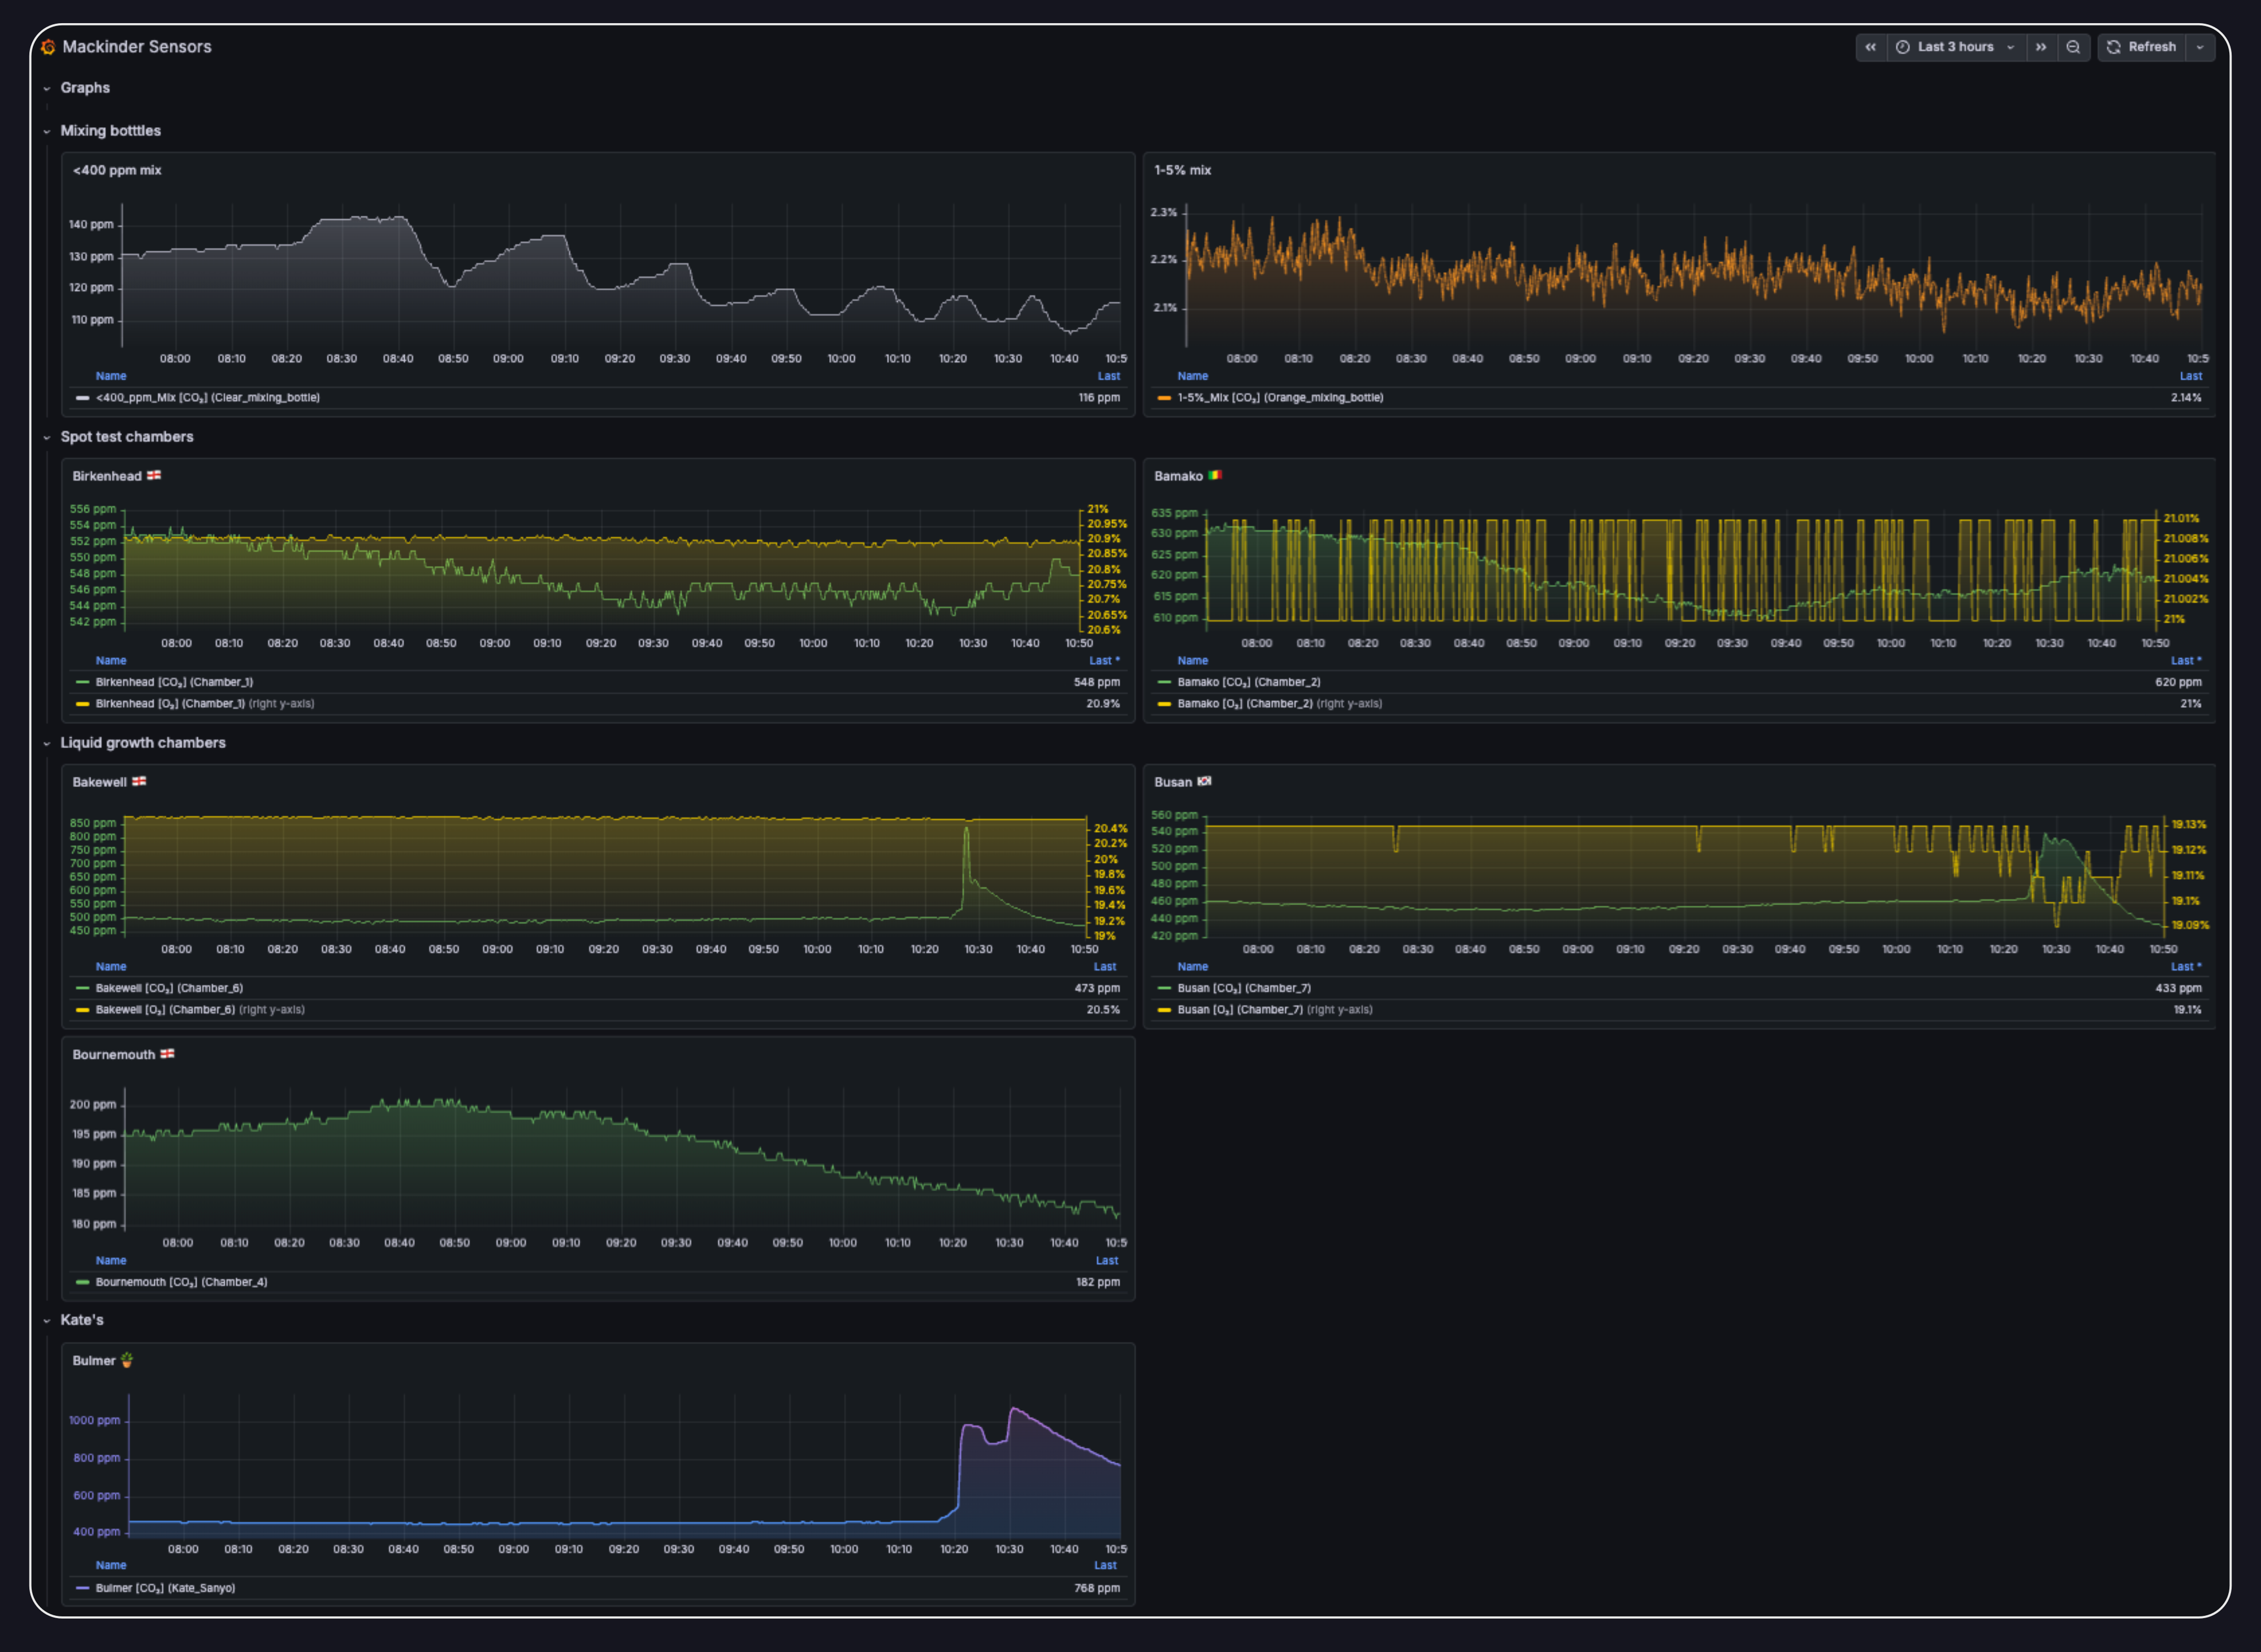This screenshot has height=1652, width=2261.
Task: Collapse the Kate's row
Action: coord(47,1321)
